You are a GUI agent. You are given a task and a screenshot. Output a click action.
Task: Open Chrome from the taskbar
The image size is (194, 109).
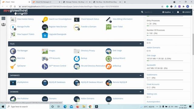pos(90,107)
